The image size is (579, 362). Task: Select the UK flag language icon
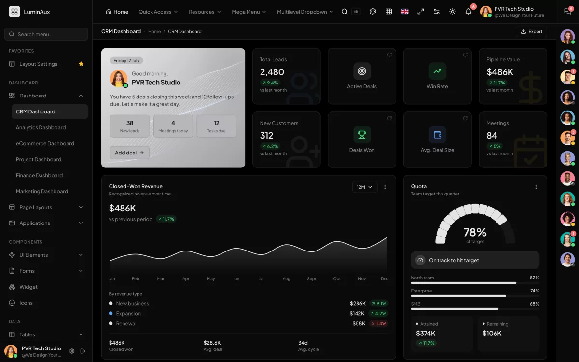point(405,12)
